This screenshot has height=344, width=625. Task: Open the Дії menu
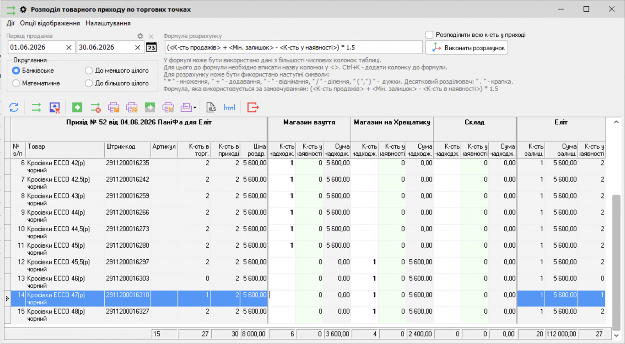(x=11, y=23)
